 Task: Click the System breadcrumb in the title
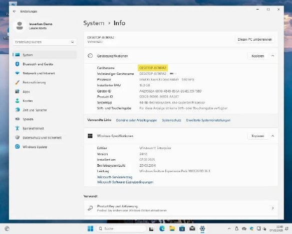(x=94, y=23)
